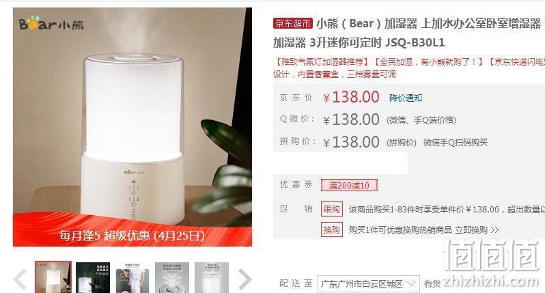
Task: Select the first humidifier thumbnail
Action: point(53,277)
